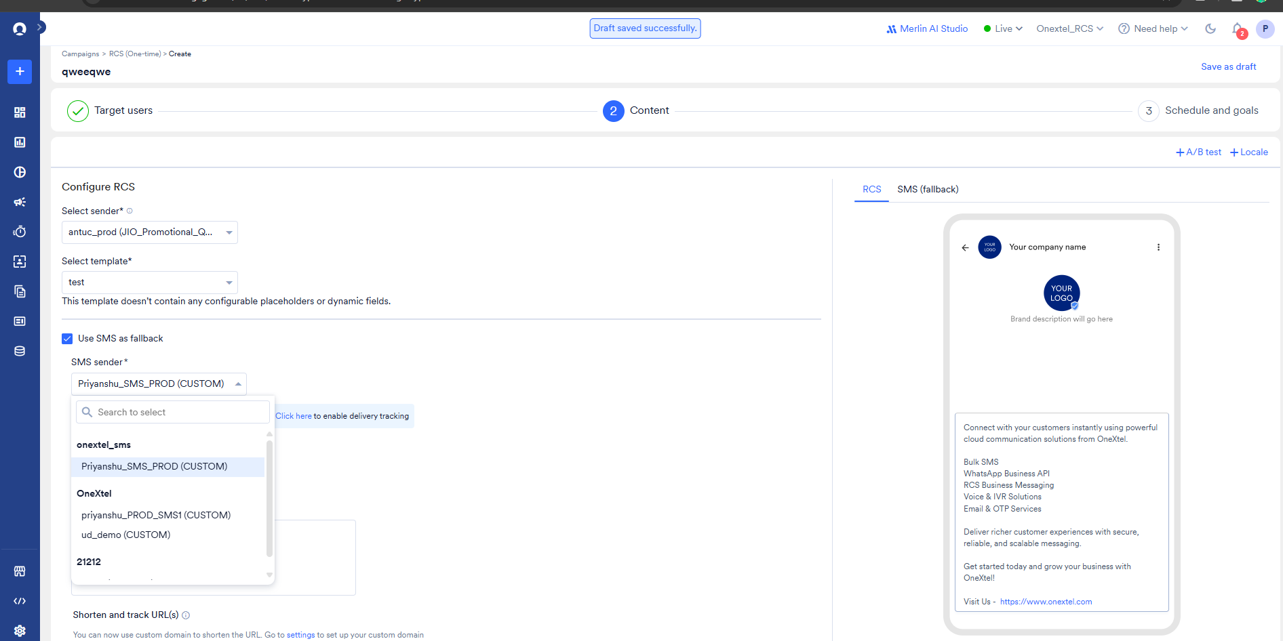Open the settings gear icon in sidebar
Screen dimensions: 1283x641
[x=20, y=631]
